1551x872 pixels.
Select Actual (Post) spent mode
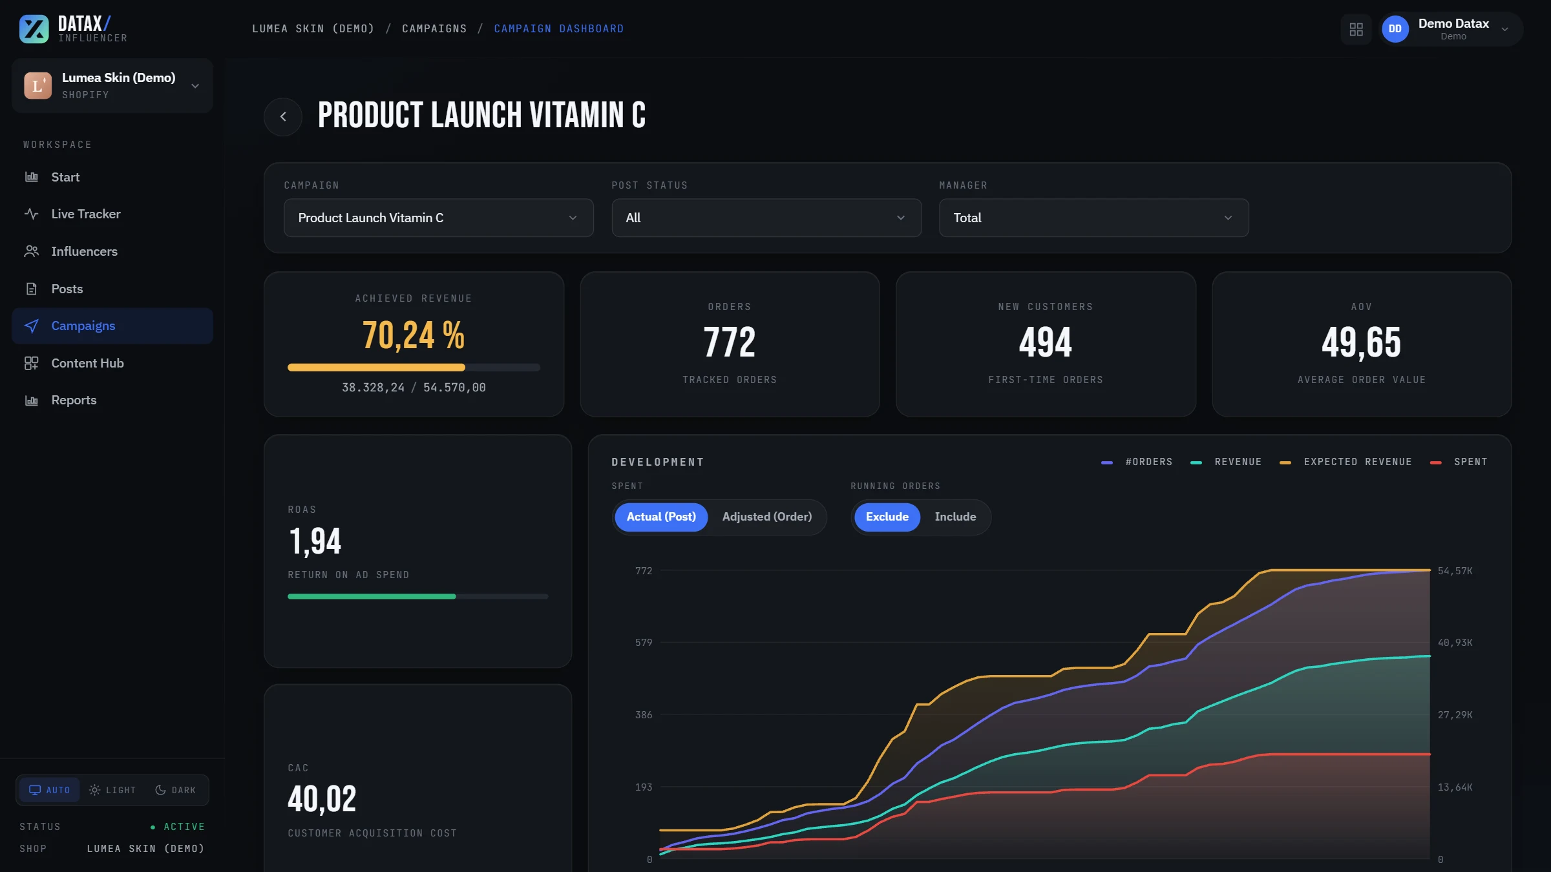(661, 517)
